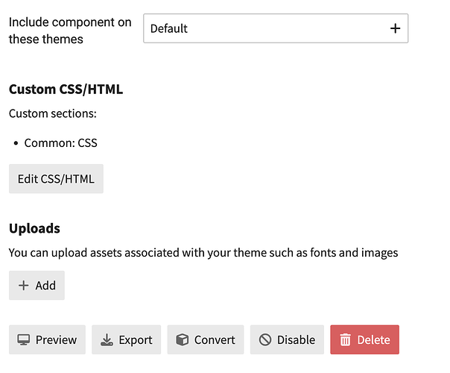The image size is (450, 373).
Task: Click the red Delete button
Action: (364, 339)
